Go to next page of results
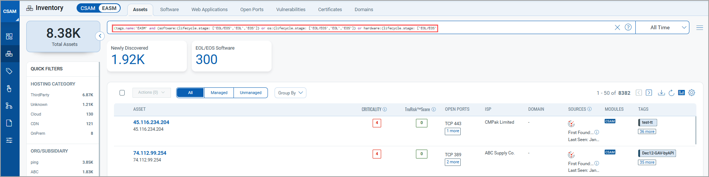709x177 pixels. 649,93
